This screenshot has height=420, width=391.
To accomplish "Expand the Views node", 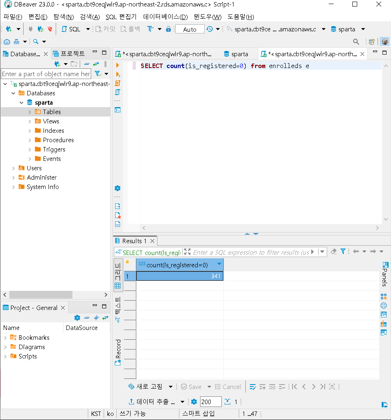I will (x=30, y=121).
